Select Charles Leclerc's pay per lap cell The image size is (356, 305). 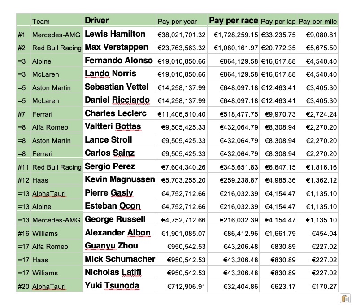coord(278,113)
